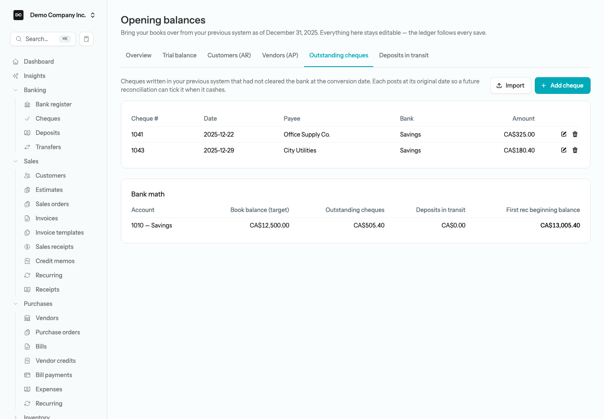Click amount CA$325.00
The height and width of the screenshot is (419, 604).
tap(519, 134)
